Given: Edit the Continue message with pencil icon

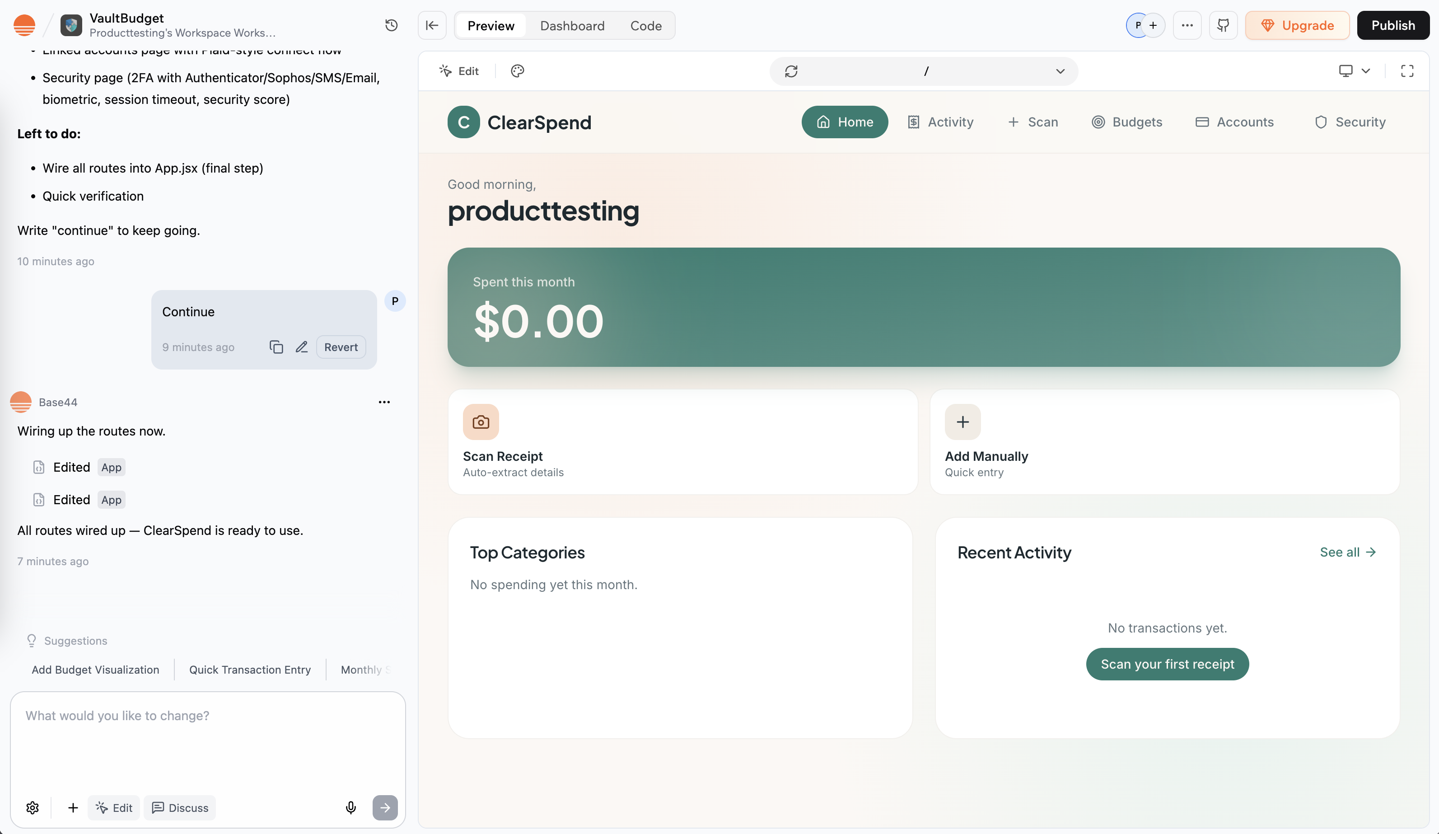Looking at the screenshot, I should coord(302,347).
